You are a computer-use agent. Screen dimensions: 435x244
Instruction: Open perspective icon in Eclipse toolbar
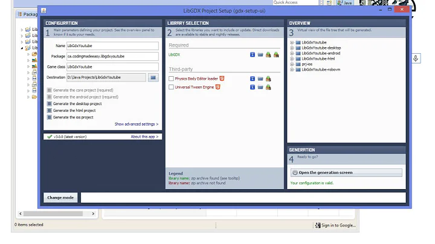pos(329,3)
